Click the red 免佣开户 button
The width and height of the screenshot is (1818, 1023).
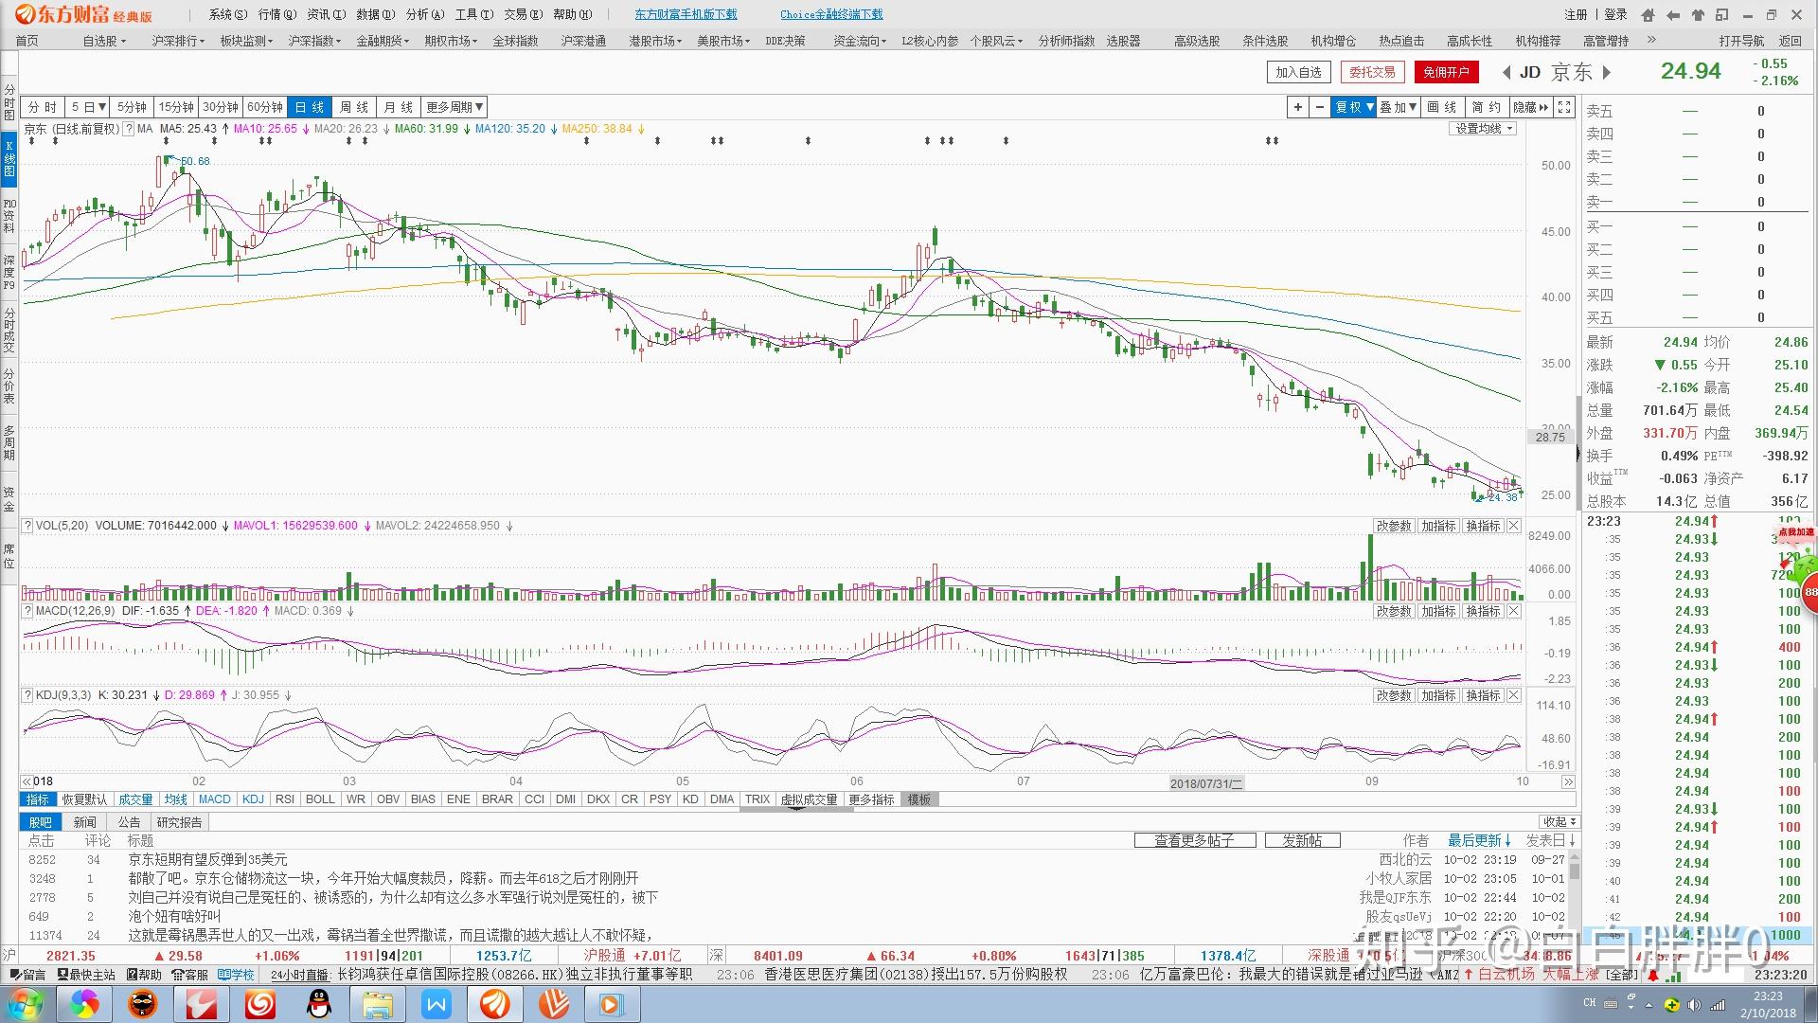1446,72
